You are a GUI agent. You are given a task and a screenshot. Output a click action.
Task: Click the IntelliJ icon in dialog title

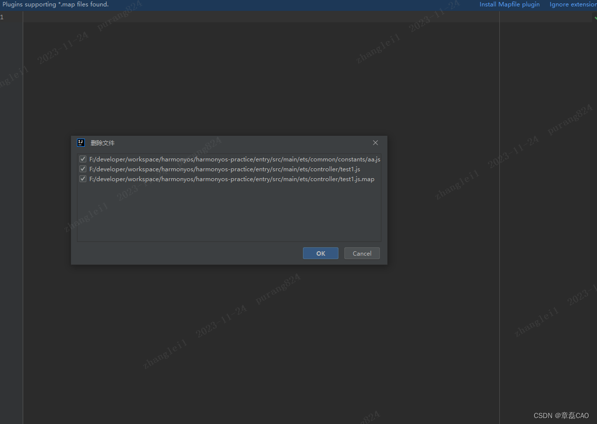click(81, 143)
